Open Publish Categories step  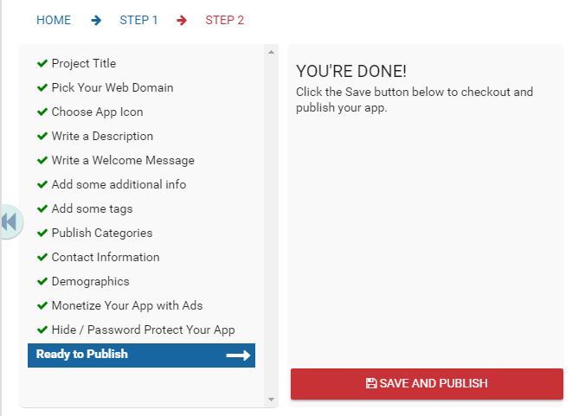point(102,233)
